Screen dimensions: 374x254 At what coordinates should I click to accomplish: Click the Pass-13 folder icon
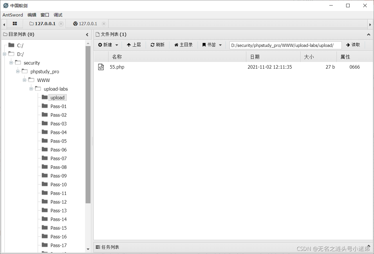pos(45,210)
